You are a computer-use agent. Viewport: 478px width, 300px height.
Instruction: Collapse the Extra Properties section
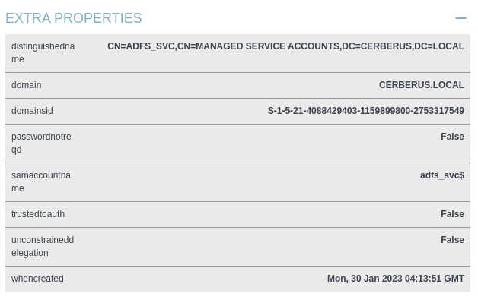pyautogui.click(x=460, y=18)
